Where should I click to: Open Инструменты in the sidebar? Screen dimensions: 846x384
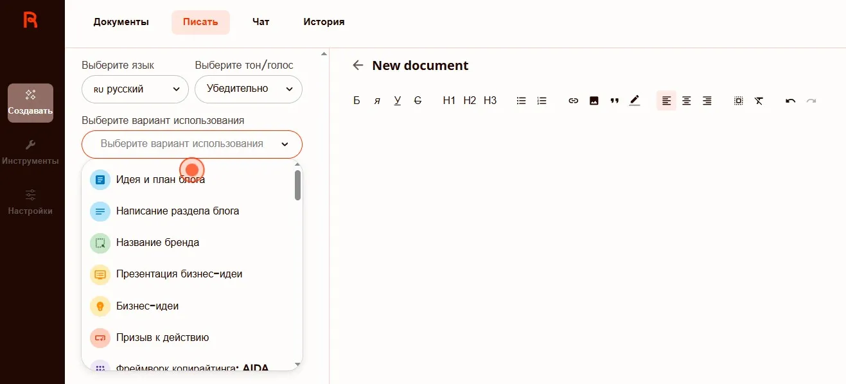tap(30, 152)
